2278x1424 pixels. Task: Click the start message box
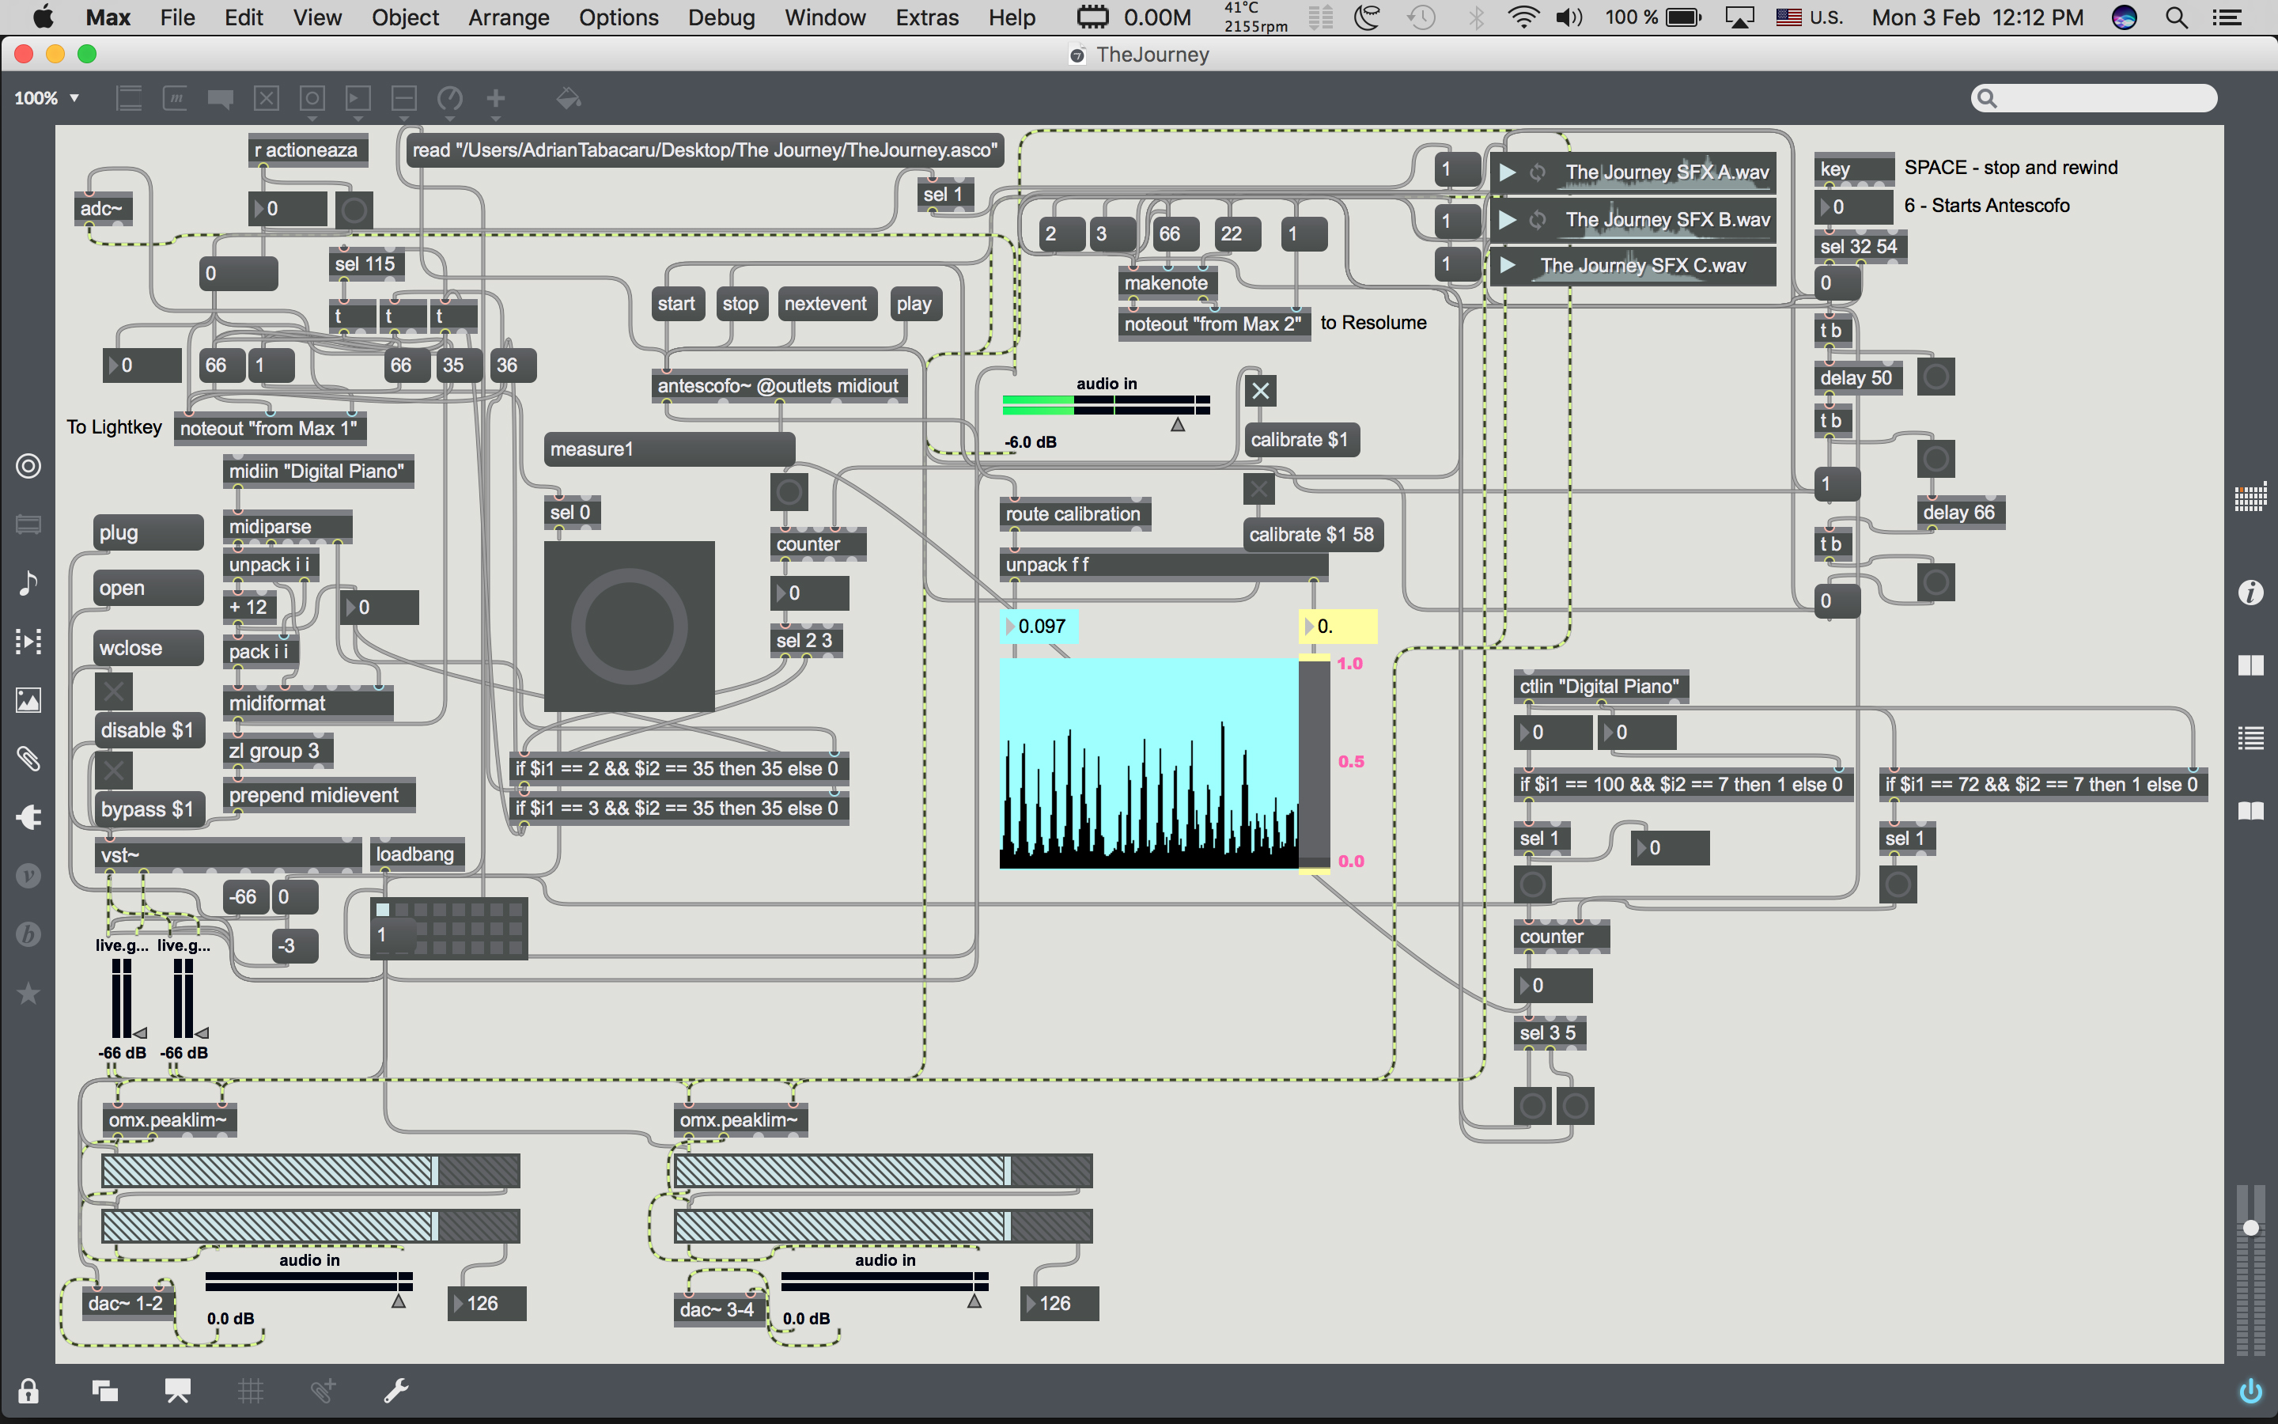677,305
